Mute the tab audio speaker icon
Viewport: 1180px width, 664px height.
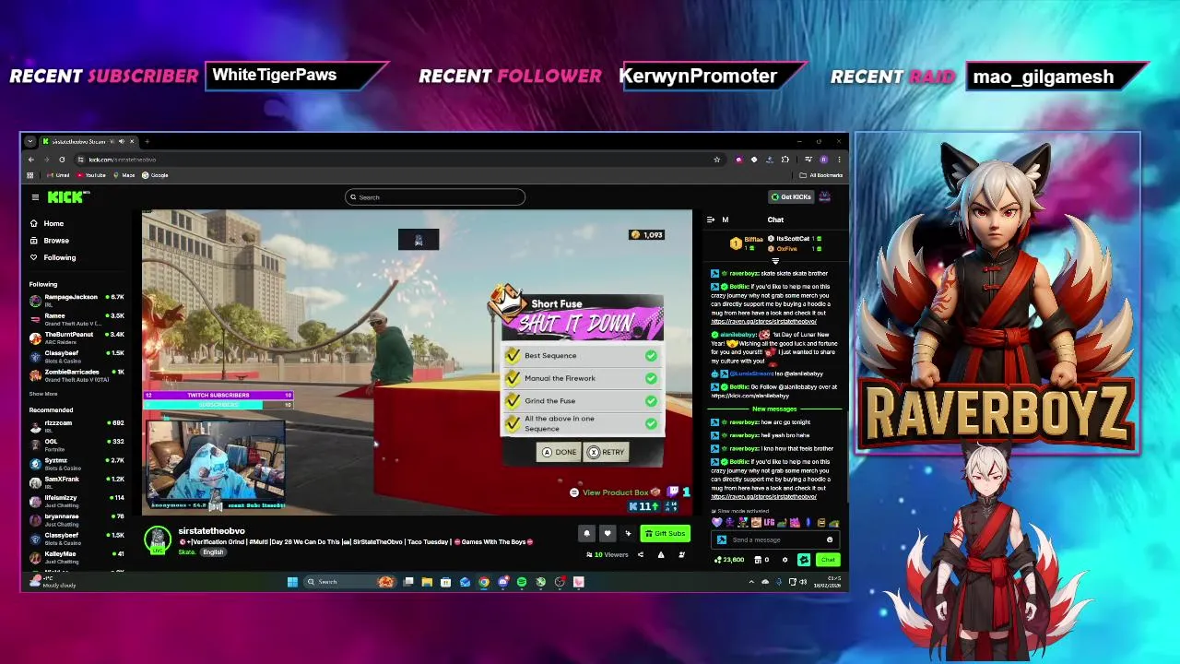coord(121,141)
